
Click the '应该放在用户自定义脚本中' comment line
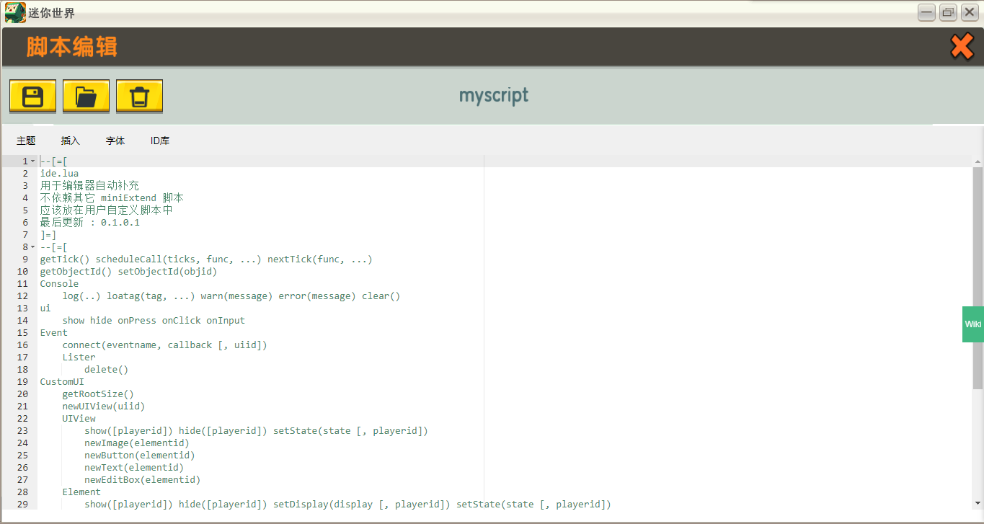pyautogui.click(x=106, y=210)
